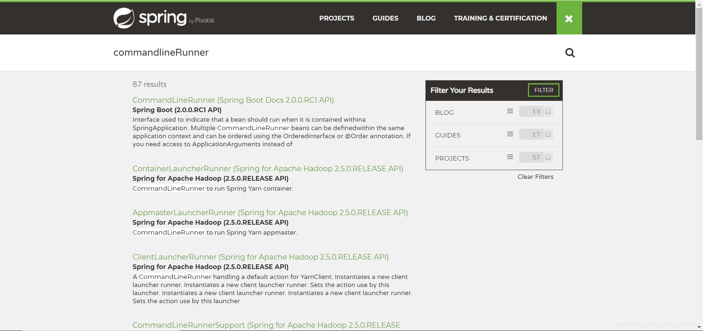The image size is (703, 331).
Task: Close the search panel with the X icon
Action: (x=569, y=18)
